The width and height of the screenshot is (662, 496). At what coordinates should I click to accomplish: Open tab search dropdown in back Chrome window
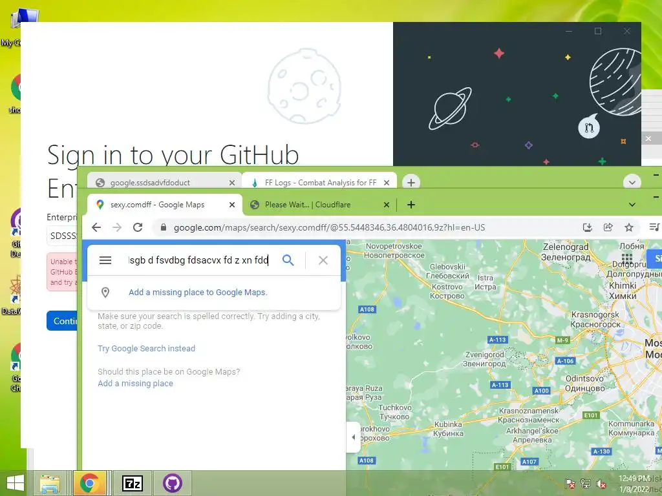pyautogui.click(x=632, y=183)
